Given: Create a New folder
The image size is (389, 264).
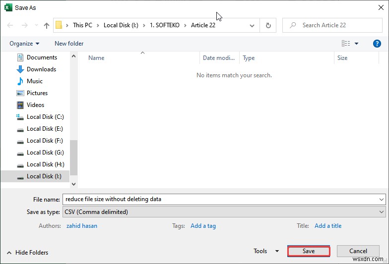Looking at the screenshot, I should click(69, 44).
